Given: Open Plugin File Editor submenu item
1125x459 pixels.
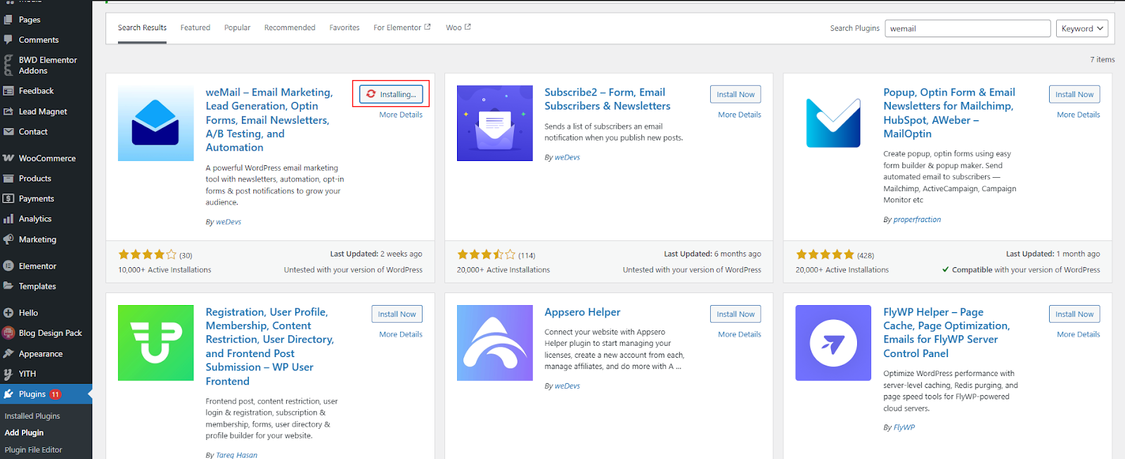Looking at the screenshot, I should click(33, 450).
